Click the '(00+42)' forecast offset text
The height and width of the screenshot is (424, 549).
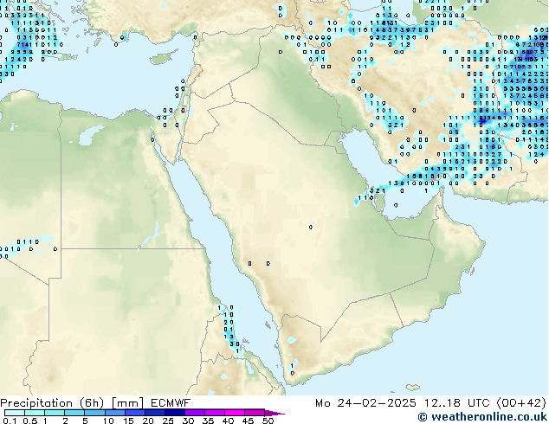coord(521,403)
